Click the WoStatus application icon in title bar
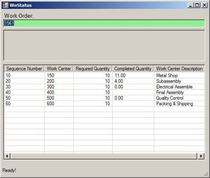Image resolution: width=210 pixels, height=178 pixels. pyautogui.click(x=5, y=5)
